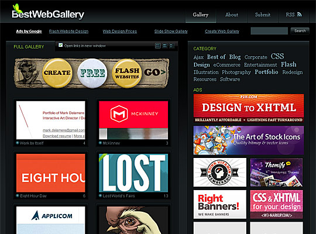Image resolution: width=316 pixels, height=234 pixels.
Task: Click the Work by Itself caption
Action: (x=32, y=143)
